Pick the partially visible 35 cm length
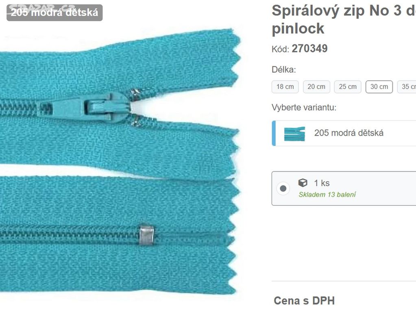This screenshot has width=416, height=312. [x=407, y=87]
